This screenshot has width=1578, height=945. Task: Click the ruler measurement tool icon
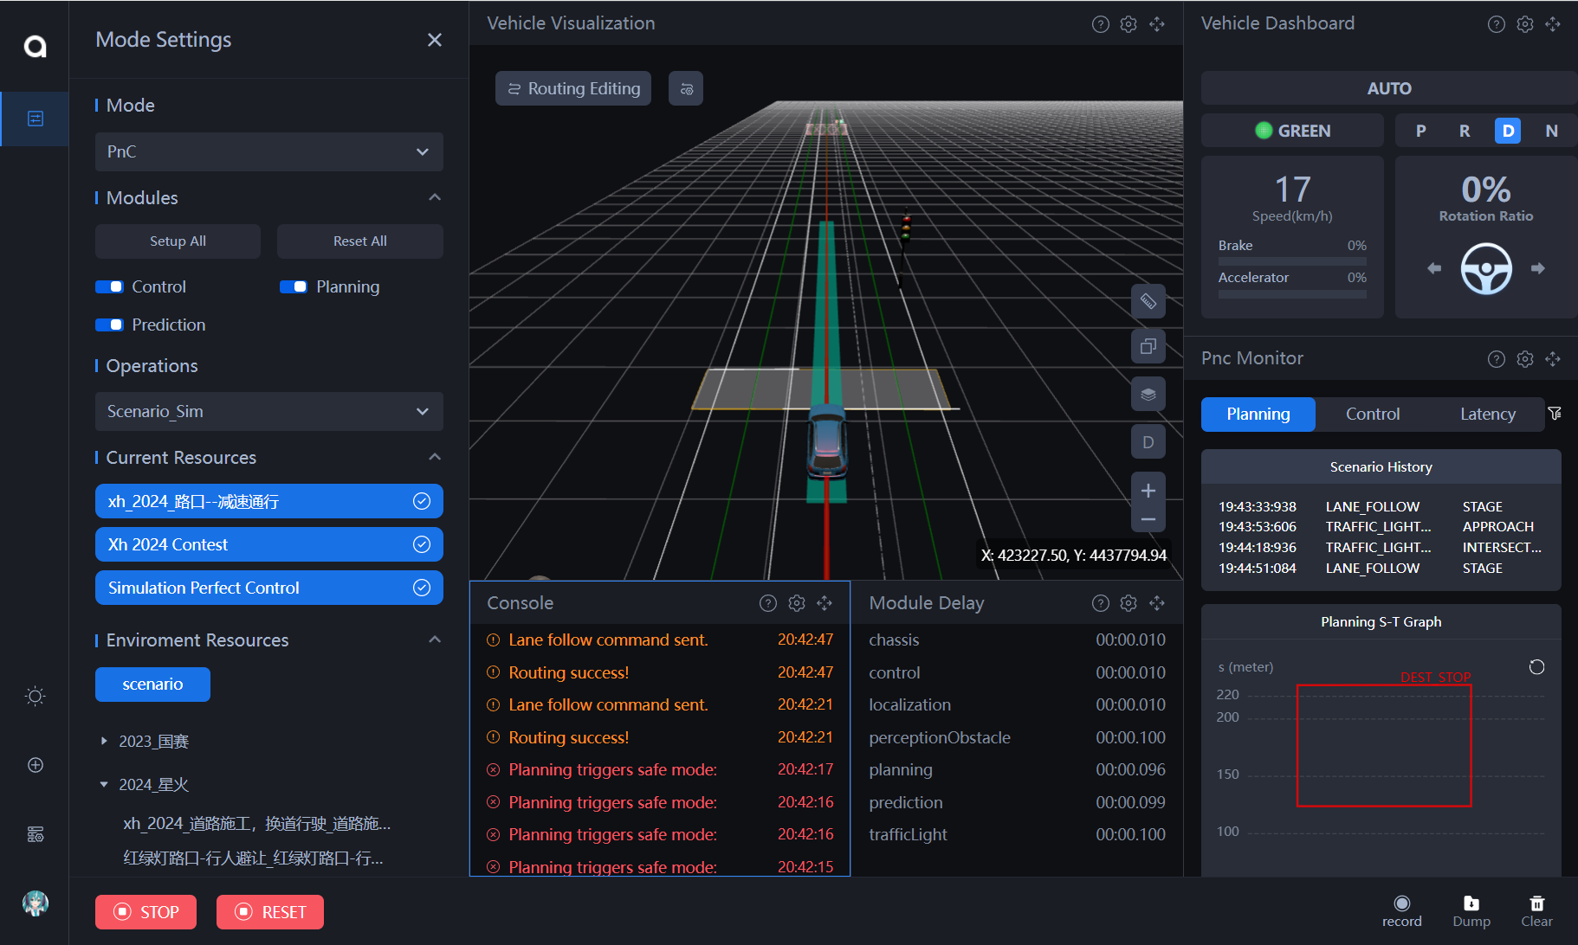click(1148, 301)
